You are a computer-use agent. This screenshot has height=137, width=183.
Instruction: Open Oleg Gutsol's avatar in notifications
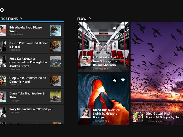(x=3, y=81)
